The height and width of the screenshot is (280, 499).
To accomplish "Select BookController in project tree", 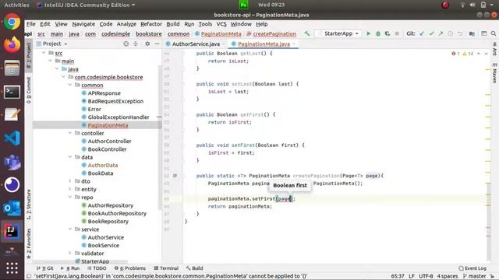I will 108,149.
